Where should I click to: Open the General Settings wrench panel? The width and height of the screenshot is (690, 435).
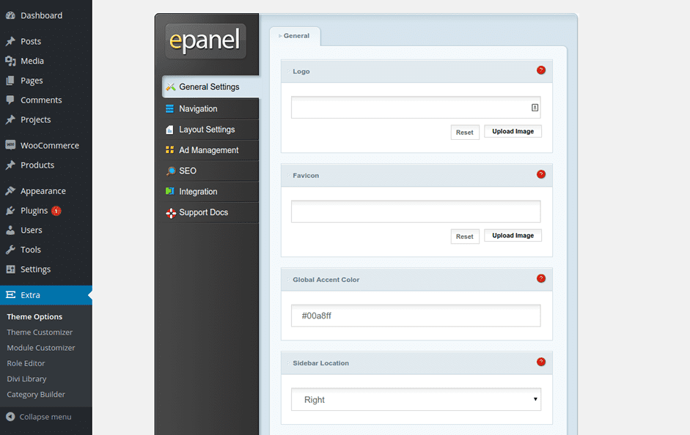point(208,86)
